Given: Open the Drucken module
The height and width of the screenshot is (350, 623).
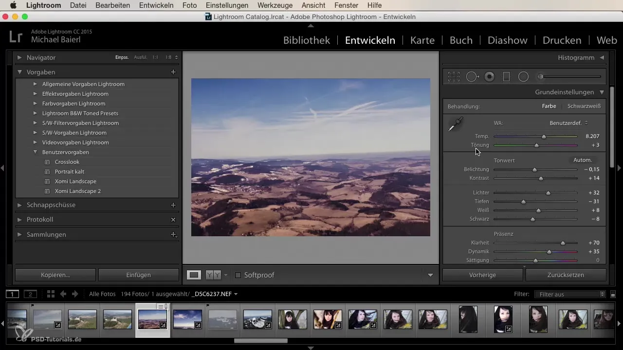Looking at the screenshot, I should [x=562, y=40].
